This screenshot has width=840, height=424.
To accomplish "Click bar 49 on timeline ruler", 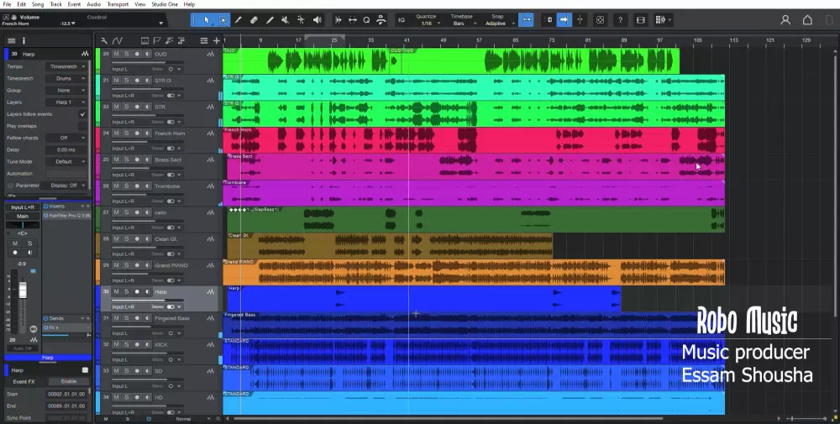I will click(443, 40).
